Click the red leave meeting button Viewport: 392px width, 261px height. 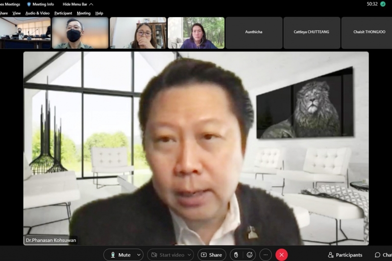[281, 255]
